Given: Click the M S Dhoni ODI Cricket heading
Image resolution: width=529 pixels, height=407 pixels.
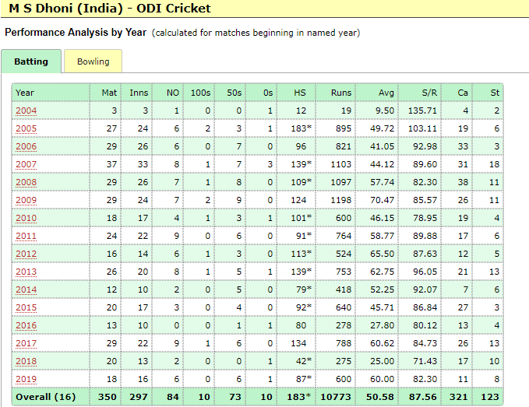Looking at the screenshot, I should pyautogui.click(x=110, y=8).
